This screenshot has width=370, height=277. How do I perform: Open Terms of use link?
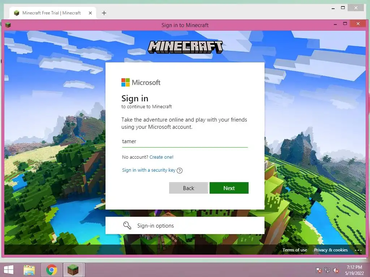295,250
